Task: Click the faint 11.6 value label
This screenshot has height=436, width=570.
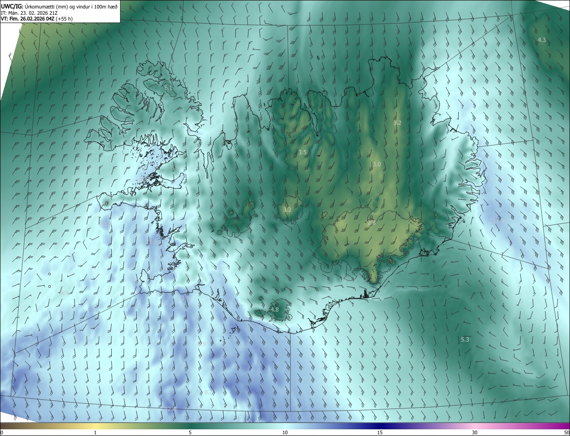Action: 152,242
